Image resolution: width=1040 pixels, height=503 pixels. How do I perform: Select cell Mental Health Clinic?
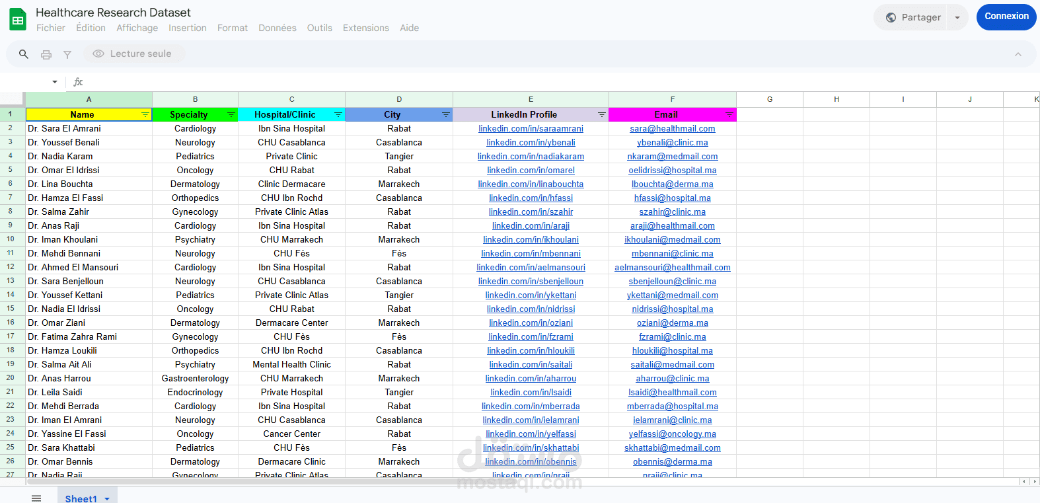pyautogui.click(x=292, y=365)
